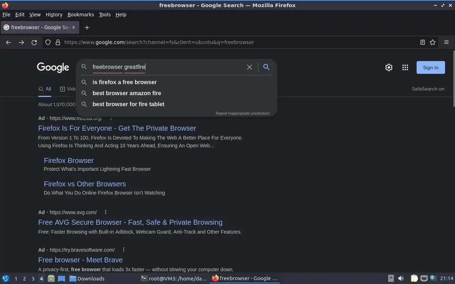The image size is (455, 284).
Task: Open network status tray icon
Action: [424, 278]
